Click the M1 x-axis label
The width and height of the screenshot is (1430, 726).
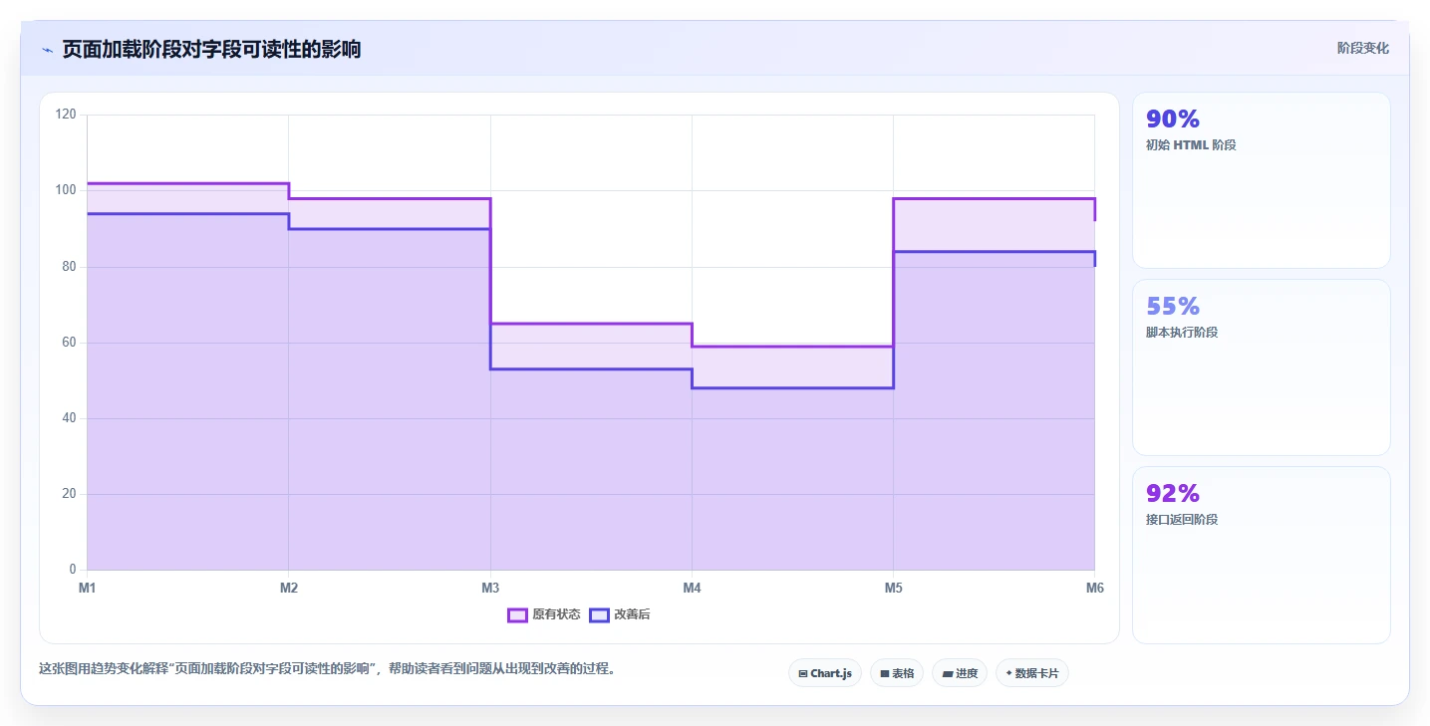88,589
